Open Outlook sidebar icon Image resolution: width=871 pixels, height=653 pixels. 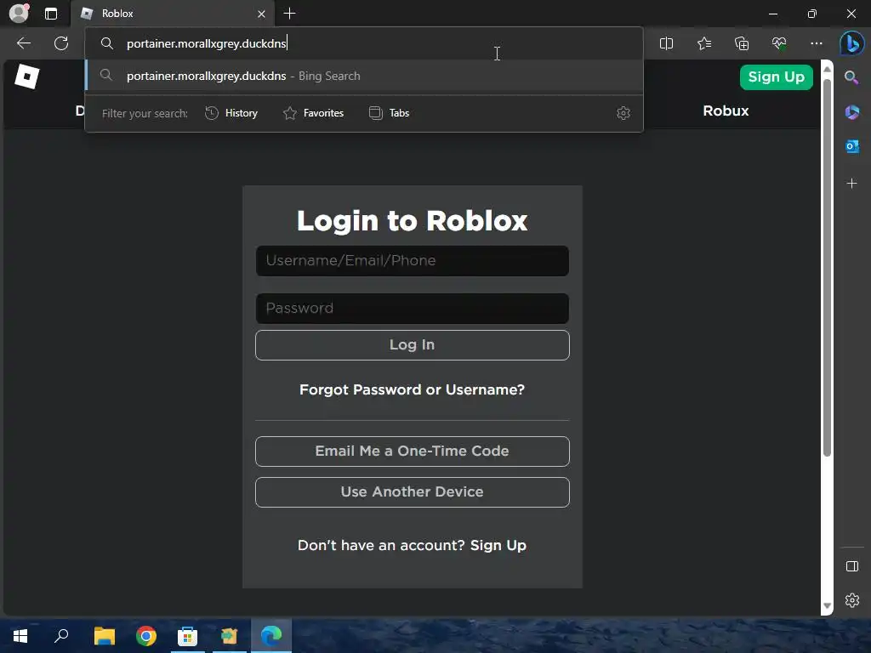point(851,146)
